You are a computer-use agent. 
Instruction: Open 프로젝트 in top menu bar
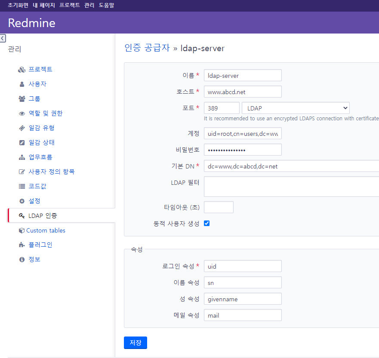tap(70, 5)
